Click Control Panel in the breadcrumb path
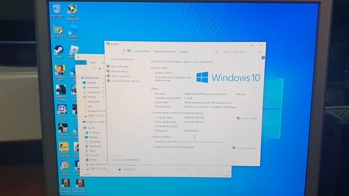Image resolution: width=349 pixels, height=196 pixels. (x=142, y=51)
